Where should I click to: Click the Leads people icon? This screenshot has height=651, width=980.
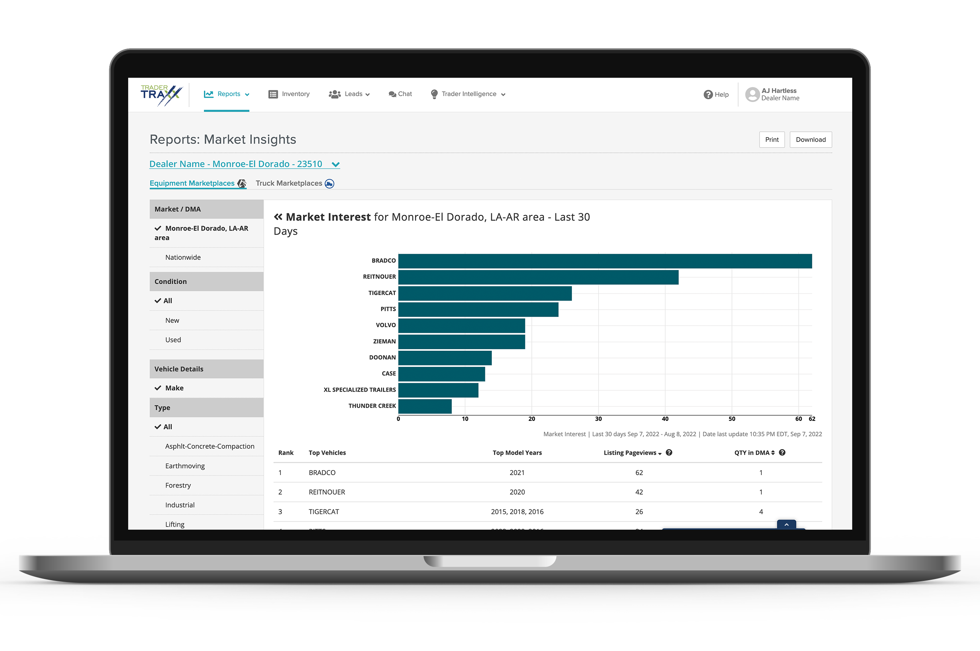click(335, 94)
